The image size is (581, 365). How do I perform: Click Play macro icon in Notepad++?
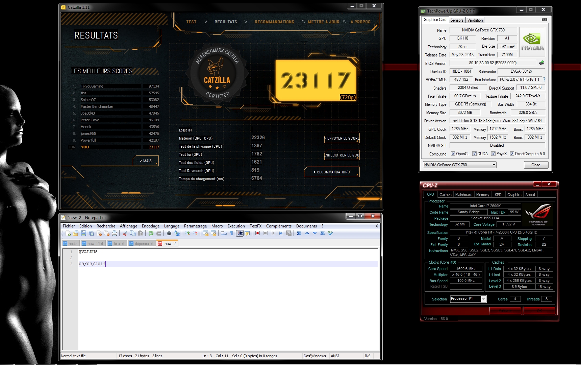pos(273,233)
